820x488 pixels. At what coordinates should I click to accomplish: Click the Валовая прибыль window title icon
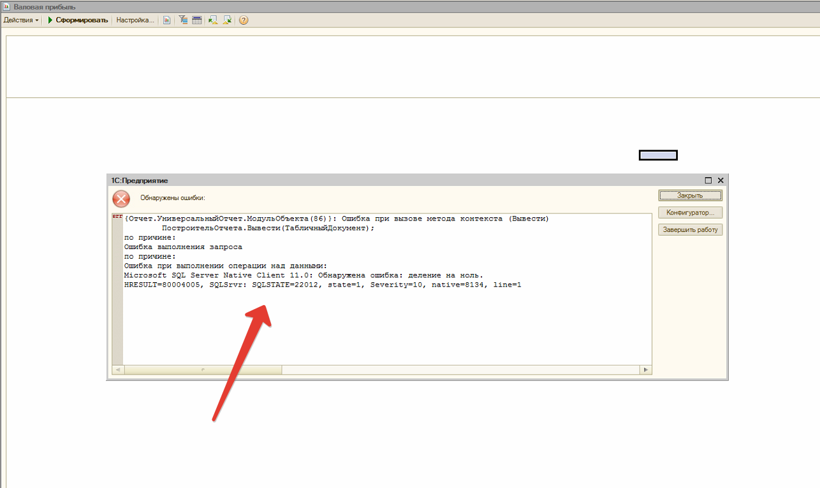6,6
